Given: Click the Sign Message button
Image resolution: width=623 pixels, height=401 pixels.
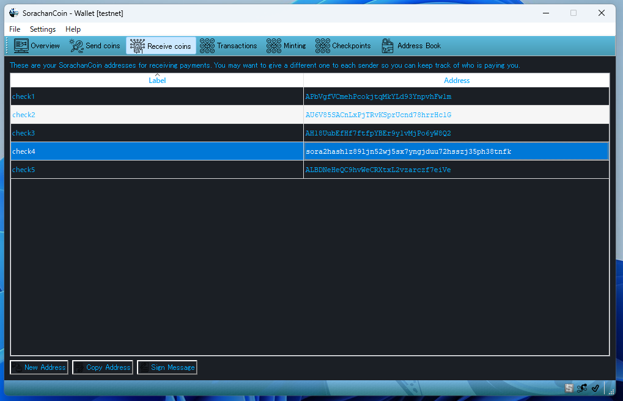Looking at the screenshot, I should coord(167,367).
